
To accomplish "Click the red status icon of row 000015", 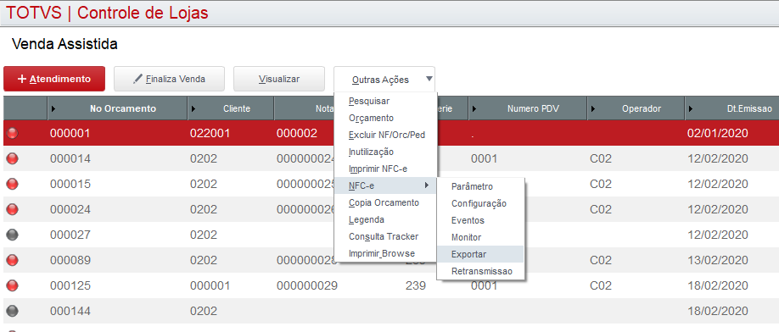I will (13, 184).
